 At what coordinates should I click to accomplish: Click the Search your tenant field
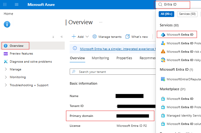113,72
